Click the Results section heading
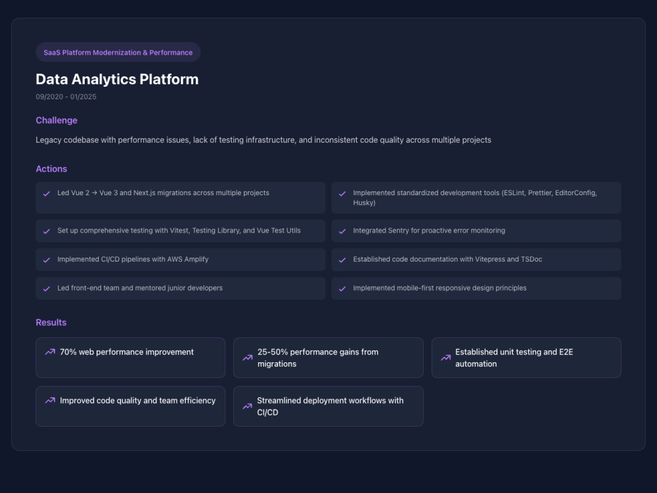Screen dimensions: 657x493 coord(51,322)
